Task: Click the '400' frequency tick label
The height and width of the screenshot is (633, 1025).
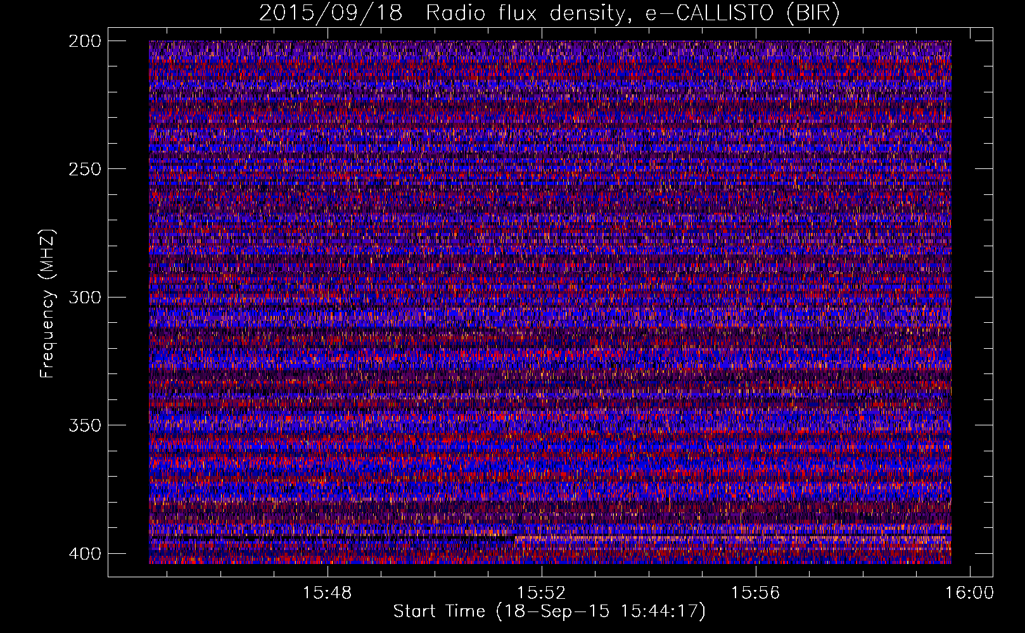Action: [x=84, y=553]
